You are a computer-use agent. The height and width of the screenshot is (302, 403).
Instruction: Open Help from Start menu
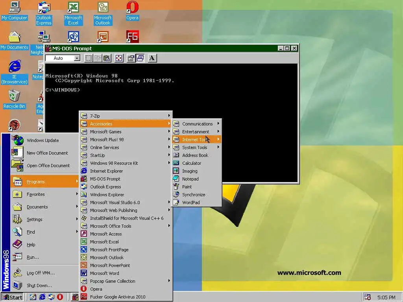tap(44, 245)
